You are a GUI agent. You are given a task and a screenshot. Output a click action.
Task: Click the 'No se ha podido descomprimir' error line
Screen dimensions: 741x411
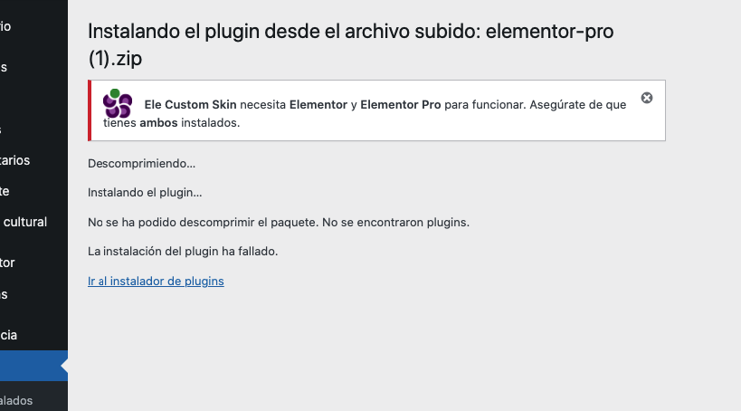pyautogui.click(x=279, y=223)
